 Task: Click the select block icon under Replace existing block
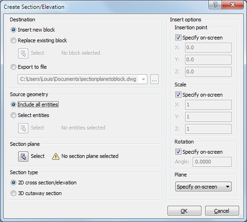(23, 53)
